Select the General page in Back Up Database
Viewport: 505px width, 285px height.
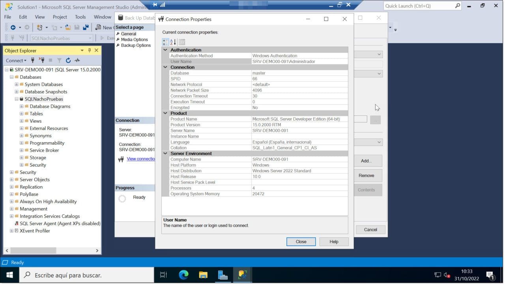pos(129,34)
